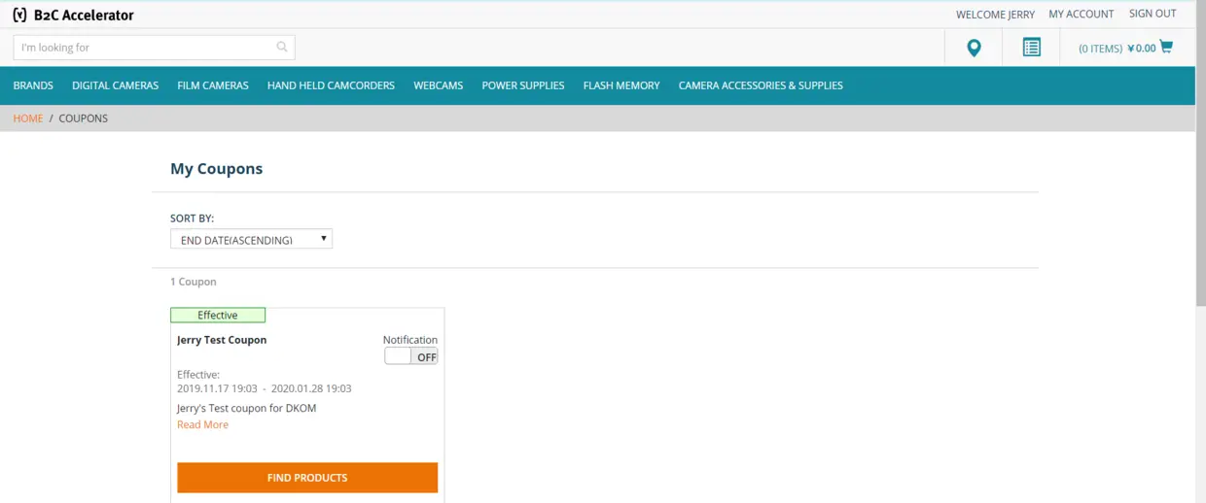Open the Power Supplies menu
Screen dimensions: 1206x503
pos(522,85)
